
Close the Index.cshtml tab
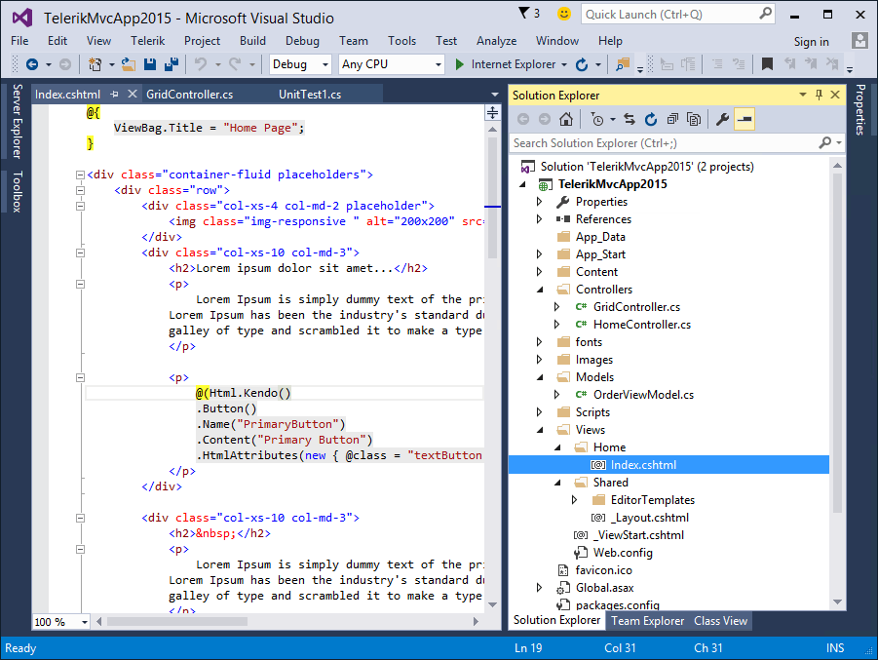point(133,95)
